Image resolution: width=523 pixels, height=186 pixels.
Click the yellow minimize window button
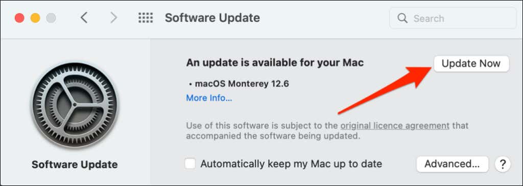(35, 18)
